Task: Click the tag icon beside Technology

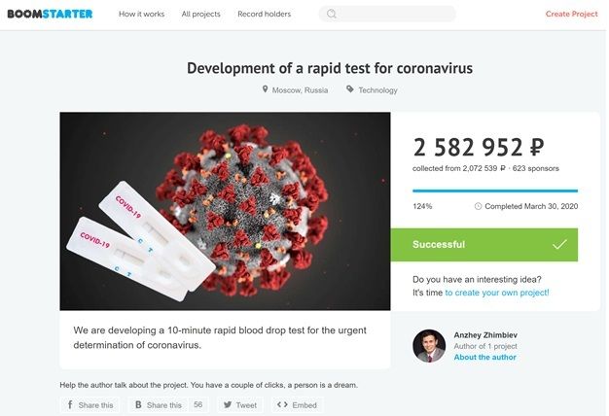Action: (350, 89)
